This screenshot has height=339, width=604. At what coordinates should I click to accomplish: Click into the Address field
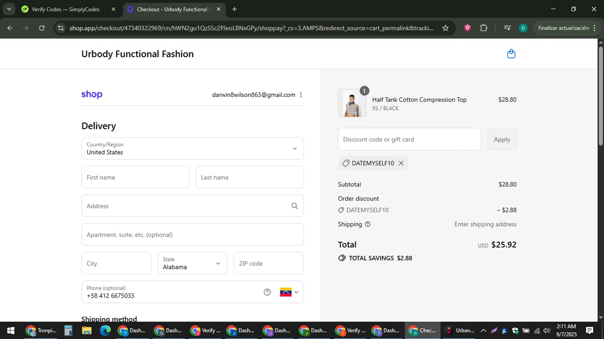pyautogui.click(x=192, y=206)
